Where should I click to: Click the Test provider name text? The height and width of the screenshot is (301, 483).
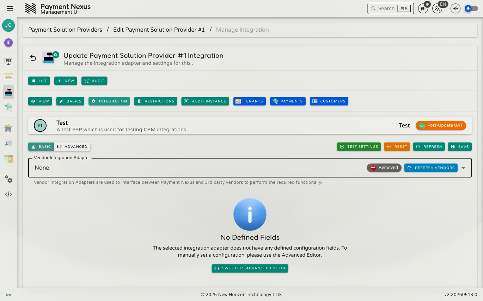62,123
